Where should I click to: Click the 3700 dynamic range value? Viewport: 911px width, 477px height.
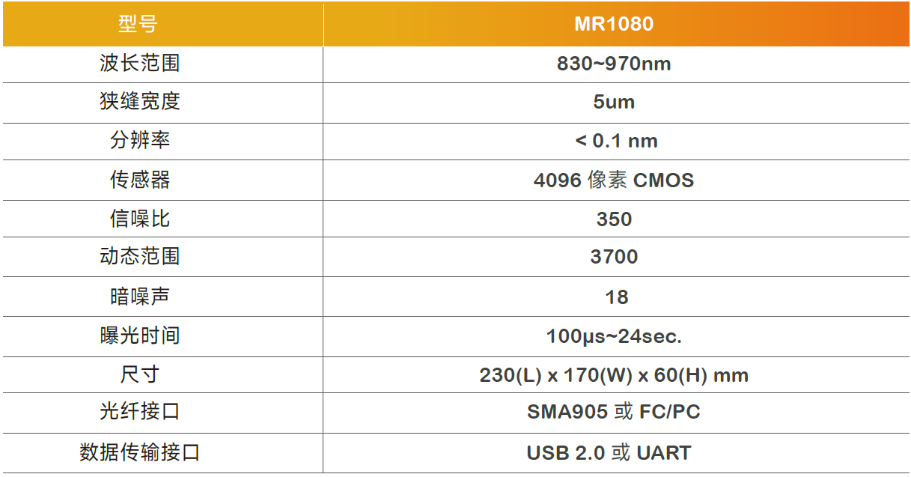[x=614, y=258]
